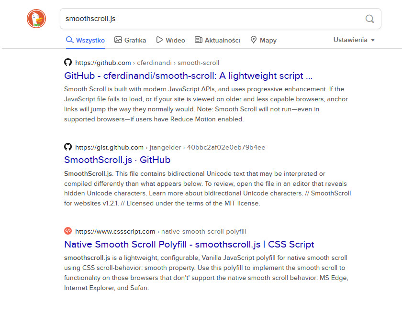This screenshot has width=402, height=323.
Task: Click GitHub favicon of gist result
Action: point(68,147)
